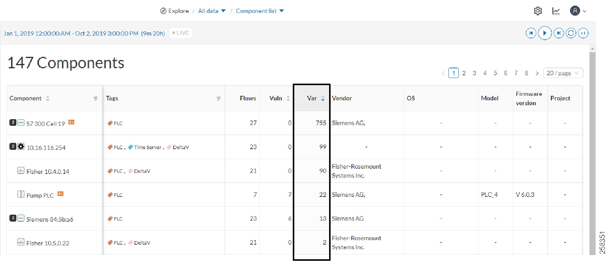Click the play button in time controls
Image resolution: width=607 pixels, height=261 pixels.
[x=545, y=33]
